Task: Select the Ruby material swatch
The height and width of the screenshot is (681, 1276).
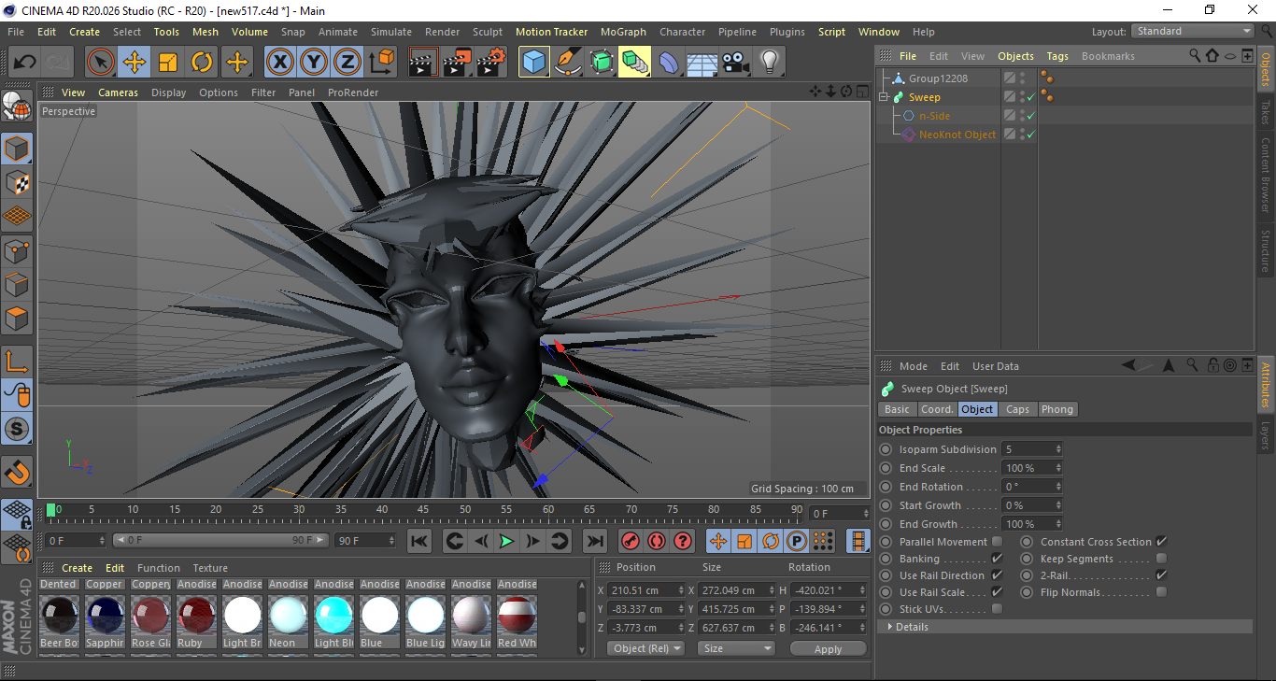Action: [196, 617]
